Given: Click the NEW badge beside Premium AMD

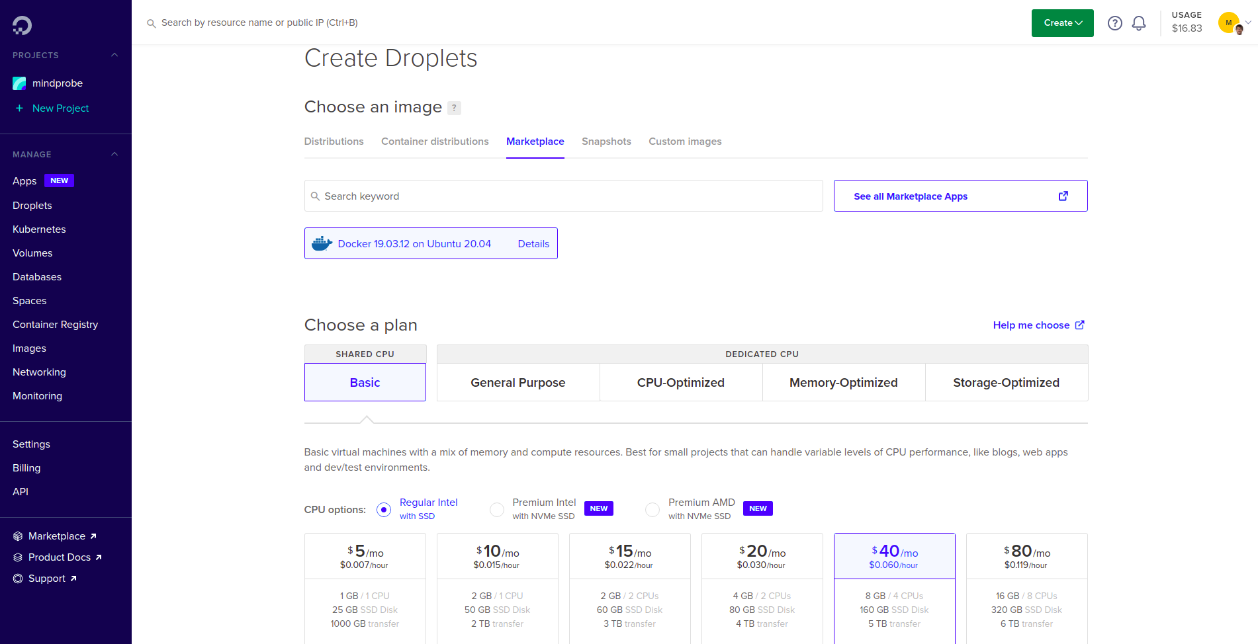Looking at the screenshot, I should [758, 508].
